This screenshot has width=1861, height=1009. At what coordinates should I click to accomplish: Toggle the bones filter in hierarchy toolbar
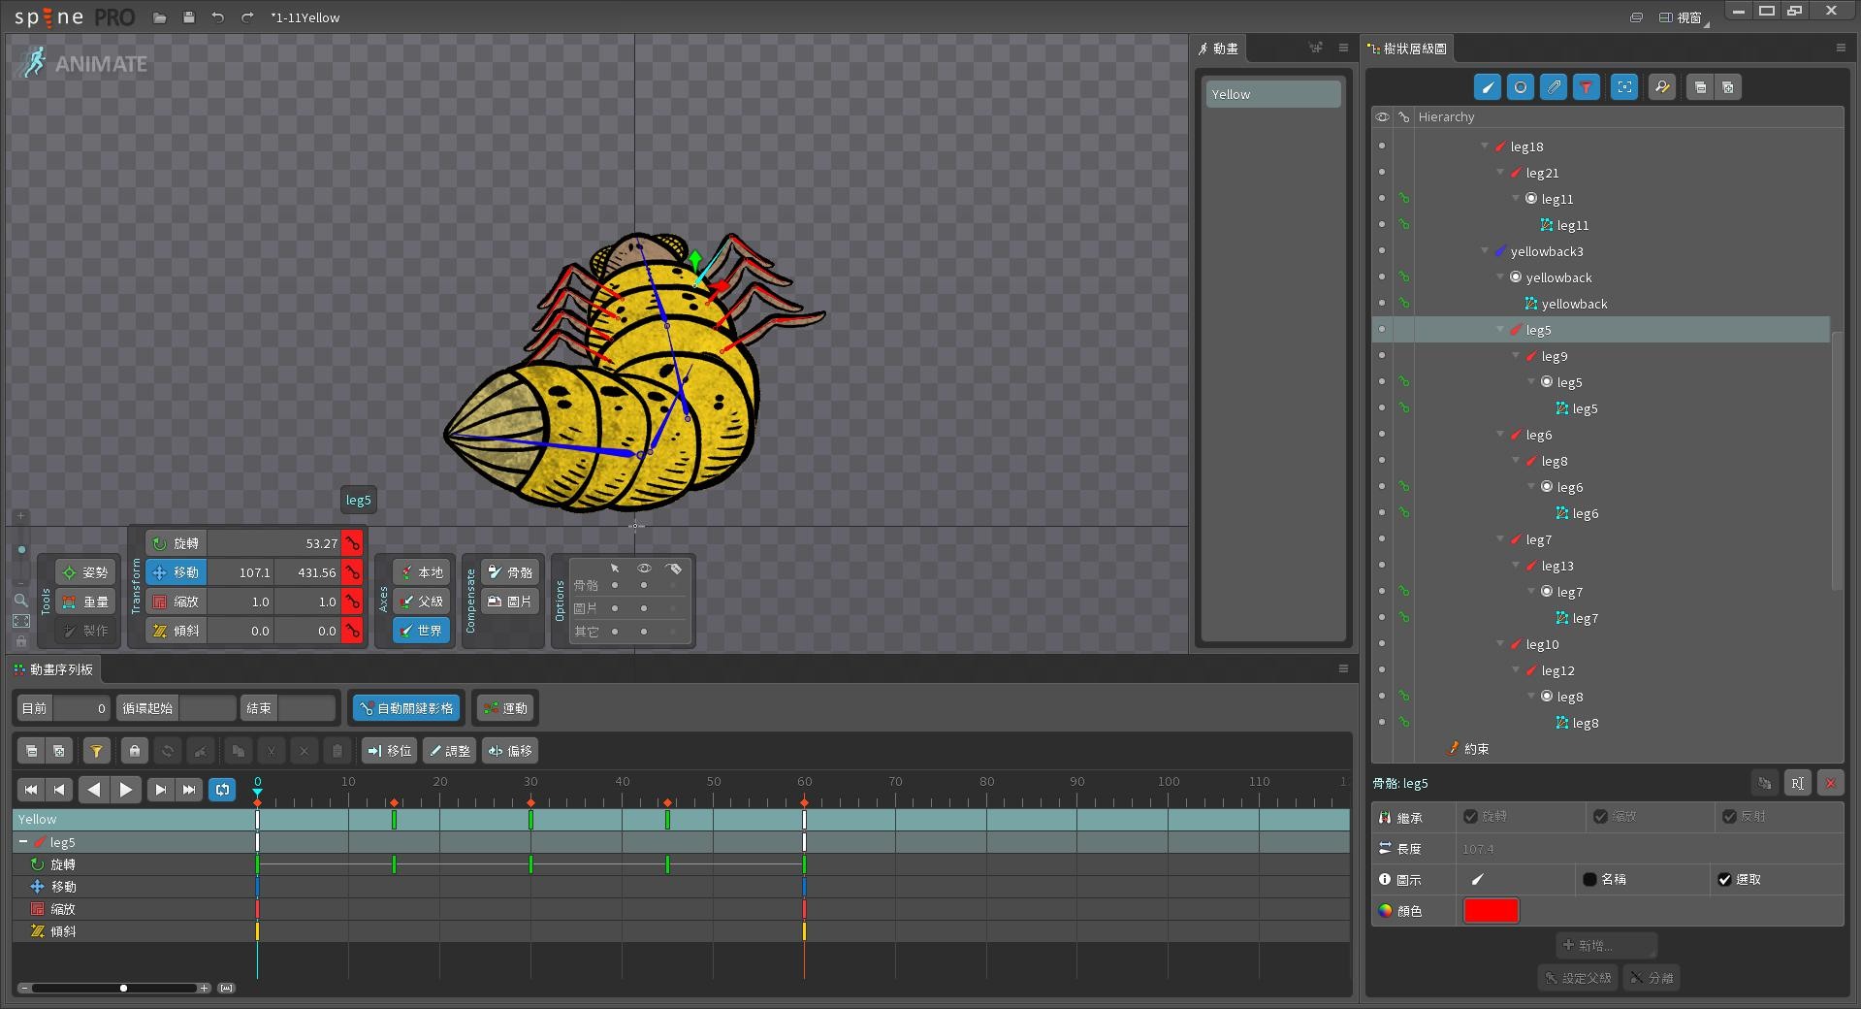(x=1487, y=87)
